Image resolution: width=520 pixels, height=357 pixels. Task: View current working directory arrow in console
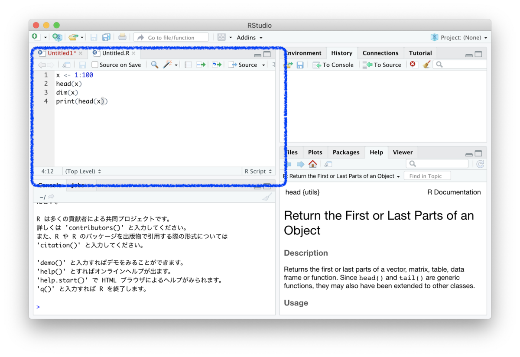tap(51, 198)
